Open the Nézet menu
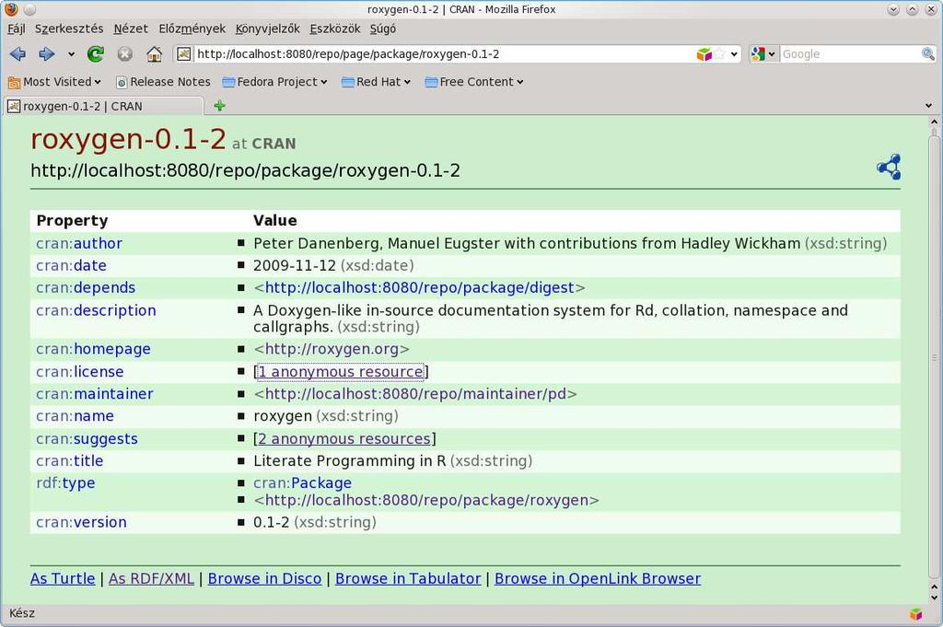This screenshot has width=943, height=627. [131, 29]
